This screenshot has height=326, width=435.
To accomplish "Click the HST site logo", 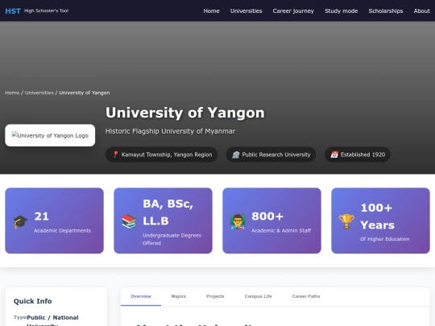I will 13,10.
